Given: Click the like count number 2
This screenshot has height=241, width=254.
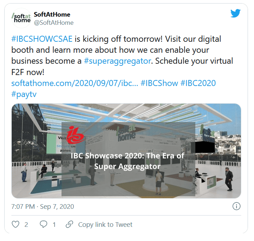Looking at the screenshot, I should point(26,225).
